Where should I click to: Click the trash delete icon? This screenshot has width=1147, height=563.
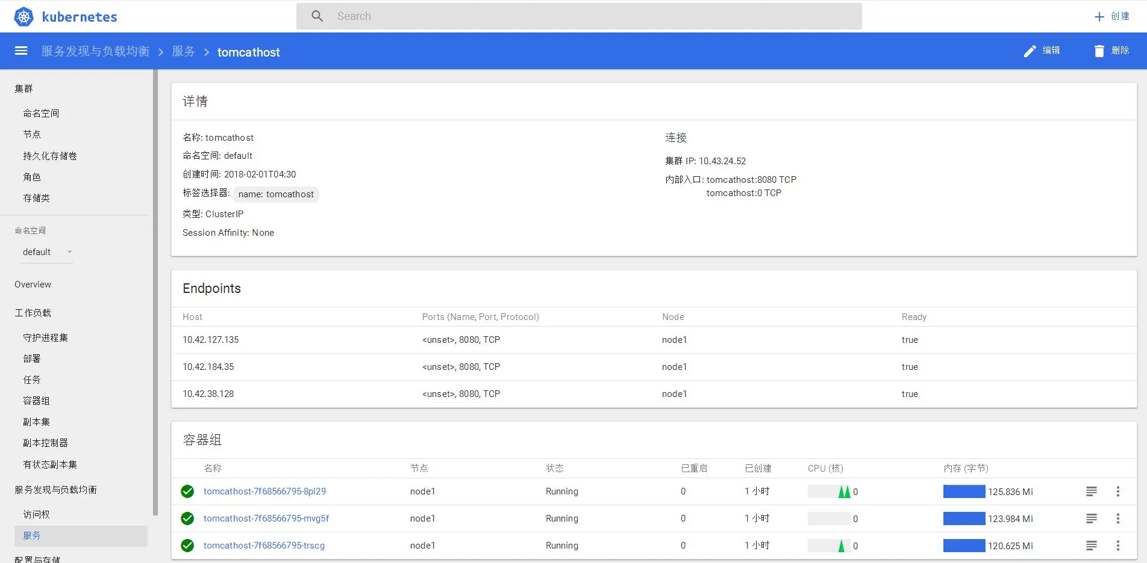coord(1099,51)
